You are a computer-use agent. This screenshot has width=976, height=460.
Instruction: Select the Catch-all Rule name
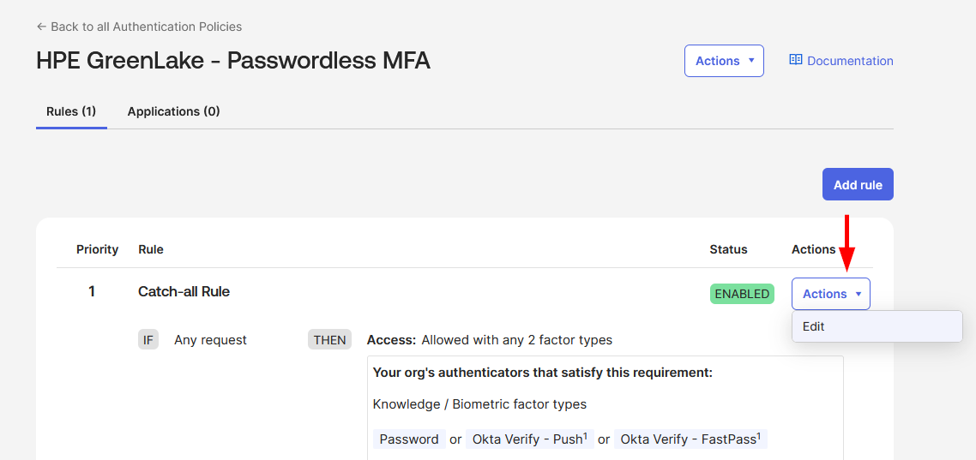[184, 291]
